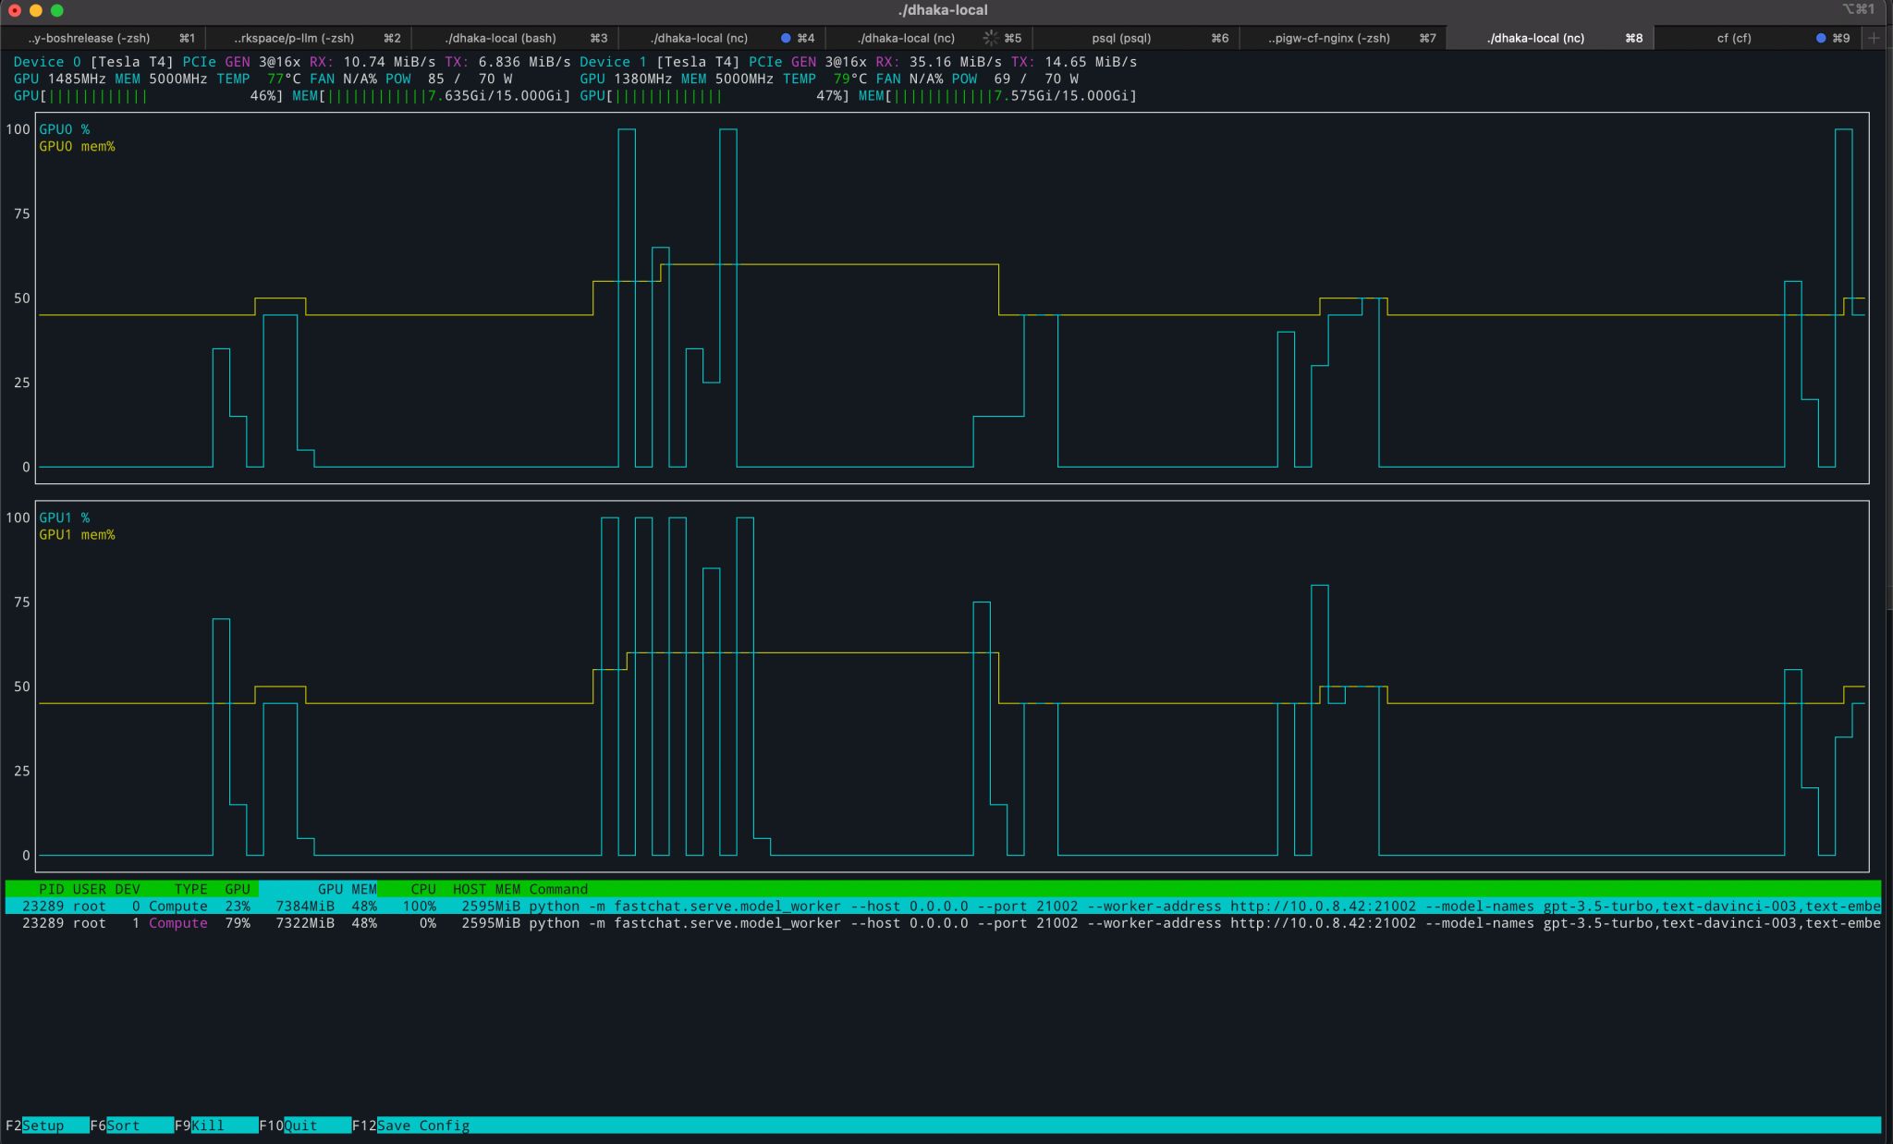The image size is (1893, 1144).
Task: Switch to the psql (psql) tab
Action: pos(1135,38)
